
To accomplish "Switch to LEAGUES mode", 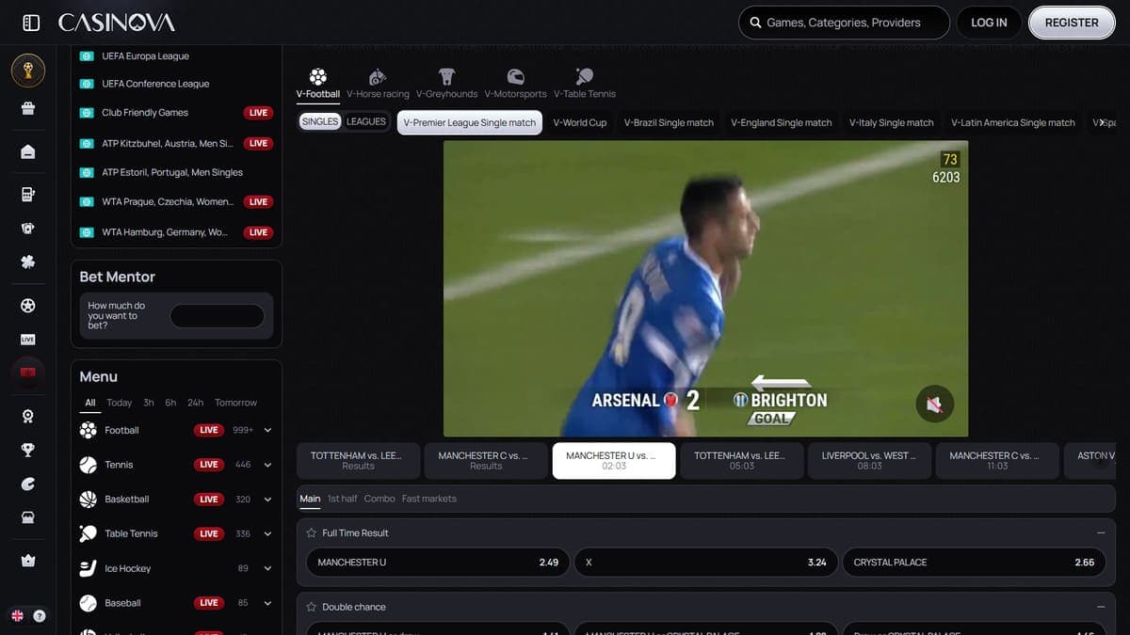I will 366,121.
